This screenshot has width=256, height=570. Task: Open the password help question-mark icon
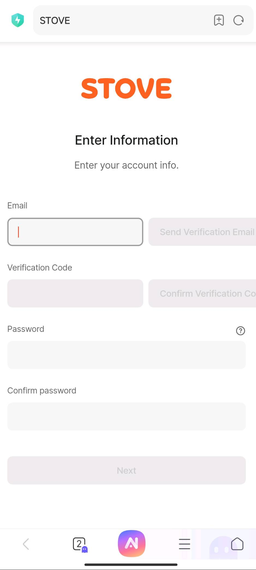(240, 331)
